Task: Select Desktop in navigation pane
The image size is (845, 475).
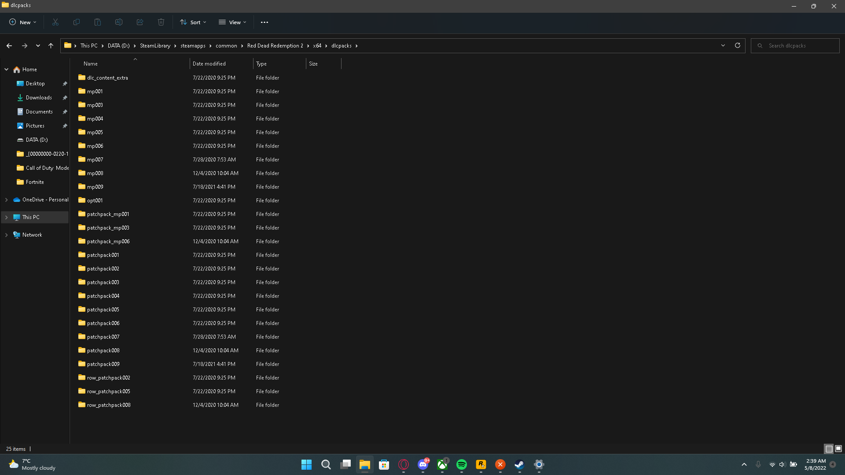Action: (35, 84)
